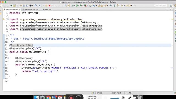Click the Smart Insert status bar field
The height and width of the screenshot is (99, 176).
(x=116, y=93)
